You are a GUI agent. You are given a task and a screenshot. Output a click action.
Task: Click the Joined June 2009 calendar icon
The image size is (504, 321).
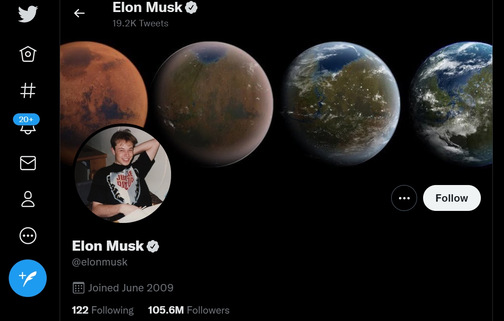click(x=79, y=288)
